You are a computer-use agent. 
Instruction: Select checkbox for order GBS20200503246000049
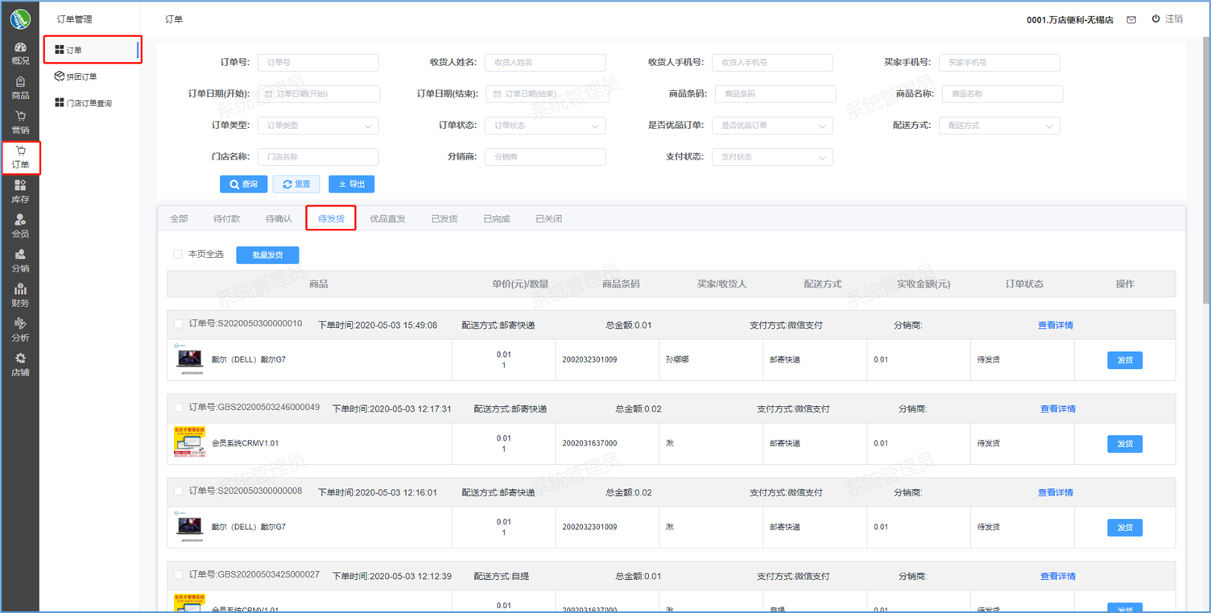[x=179, y=408]
